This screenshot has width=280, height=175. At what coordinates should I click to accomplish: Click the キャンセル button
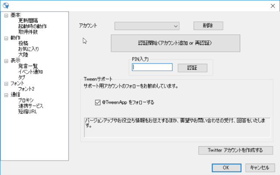(260, 168)
